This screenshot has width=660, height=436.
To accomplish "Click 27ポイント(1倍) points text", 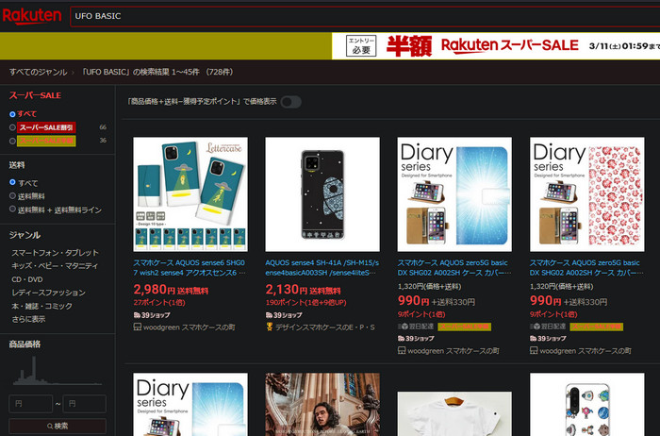I will (x=159, y=302).
